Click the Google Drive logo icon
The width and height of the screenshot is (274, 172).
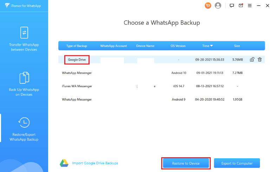click(x=64, y=163)
